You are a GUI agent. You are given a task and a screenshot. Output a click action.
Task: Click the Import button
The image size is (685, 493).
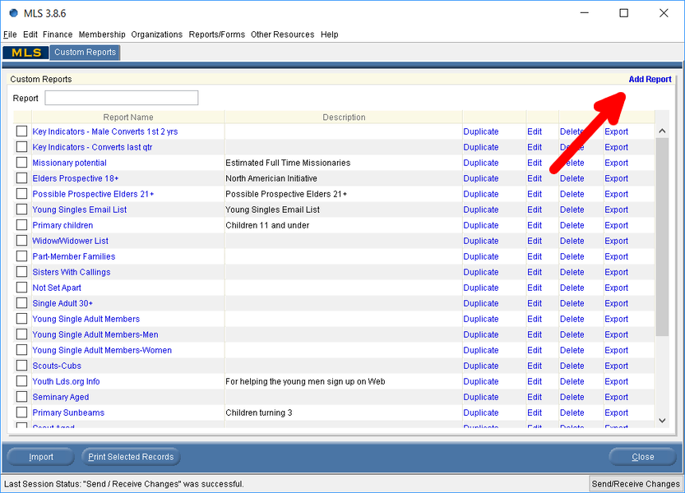click(41, 457)
